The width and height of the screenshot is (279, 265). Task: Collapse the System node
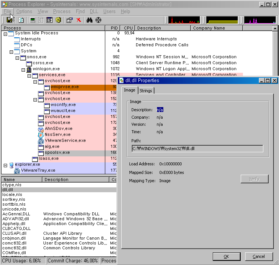[11, 52]
